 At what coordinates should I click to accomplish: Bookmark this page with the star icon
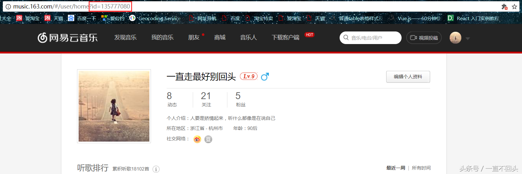514,7
